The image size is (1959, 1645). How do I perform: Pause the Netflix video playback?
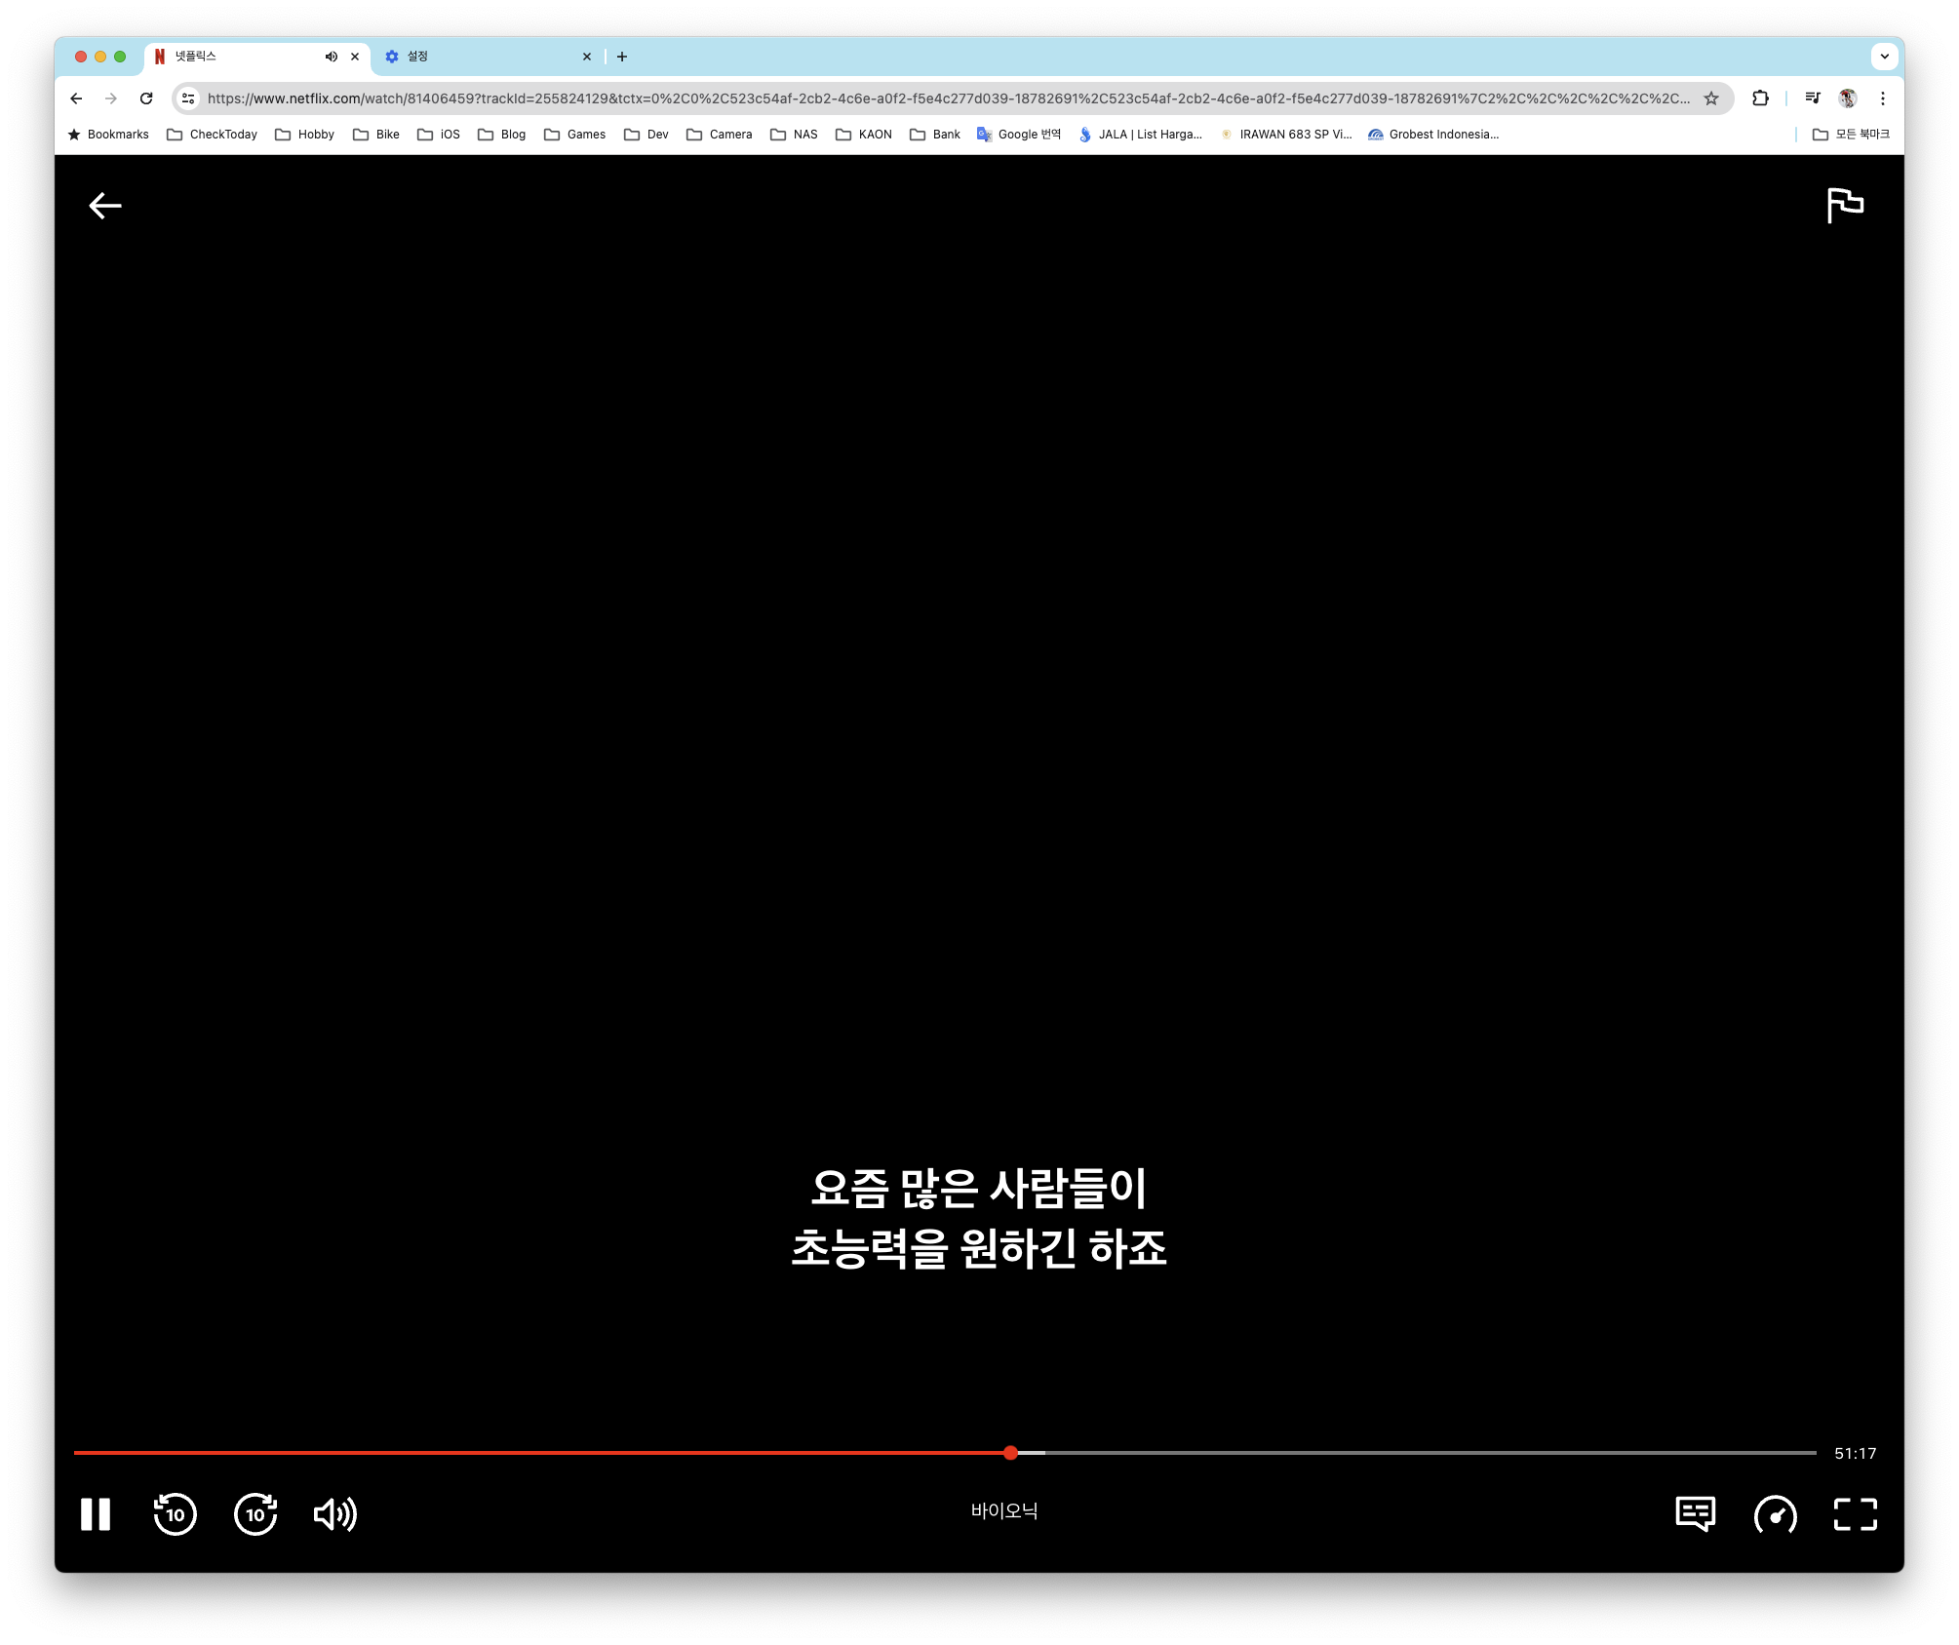click(x=96, y=1514)
